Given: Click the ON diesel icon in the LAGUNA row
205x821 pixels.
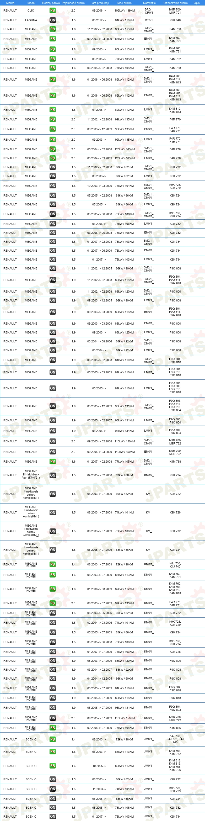Looking at the screenshot, I should click(52, 20).
